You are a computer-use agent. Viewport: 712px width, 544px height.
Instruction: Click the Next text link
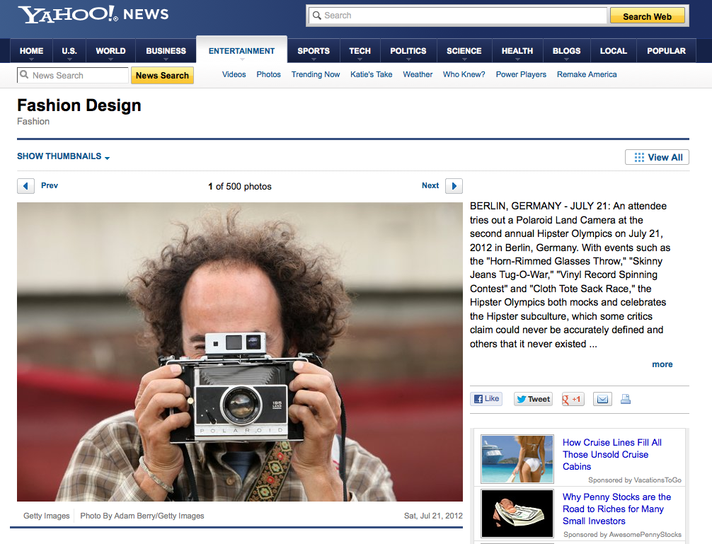click(430, 185)
